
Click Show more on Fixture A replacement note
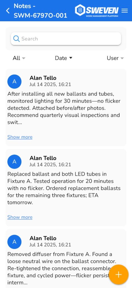click(x=20, y=217)
